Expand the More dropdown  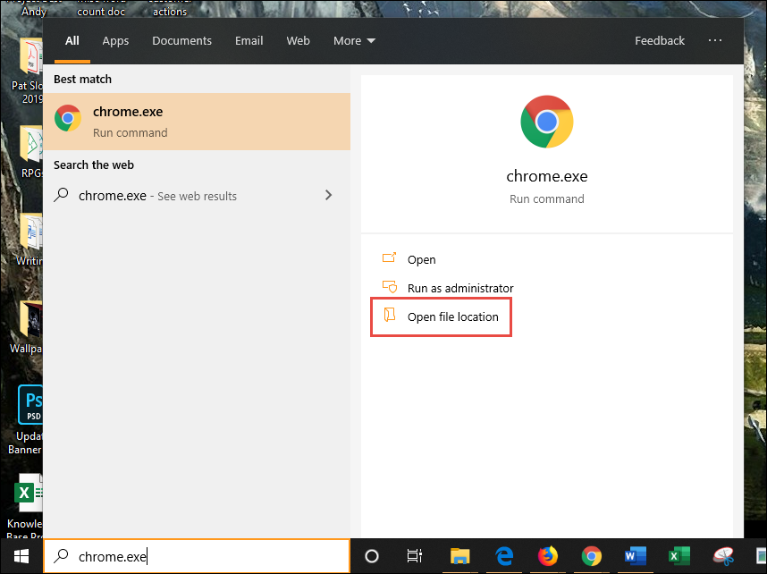(354, 40)
